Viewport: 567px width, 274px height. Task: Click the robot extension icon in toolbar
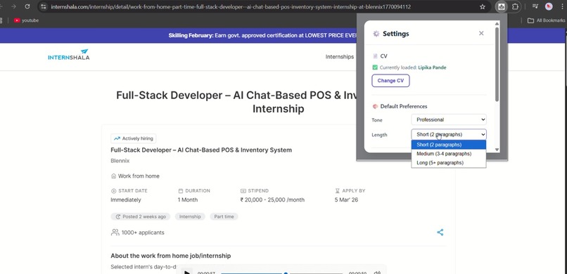pyautogui.click(x=501, y=6)
